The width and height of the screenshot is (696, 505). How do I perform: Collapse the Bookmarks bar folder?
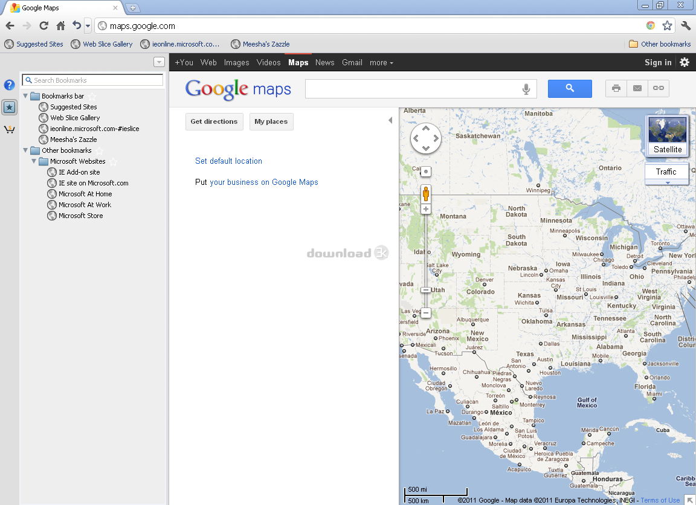(25, 96)
